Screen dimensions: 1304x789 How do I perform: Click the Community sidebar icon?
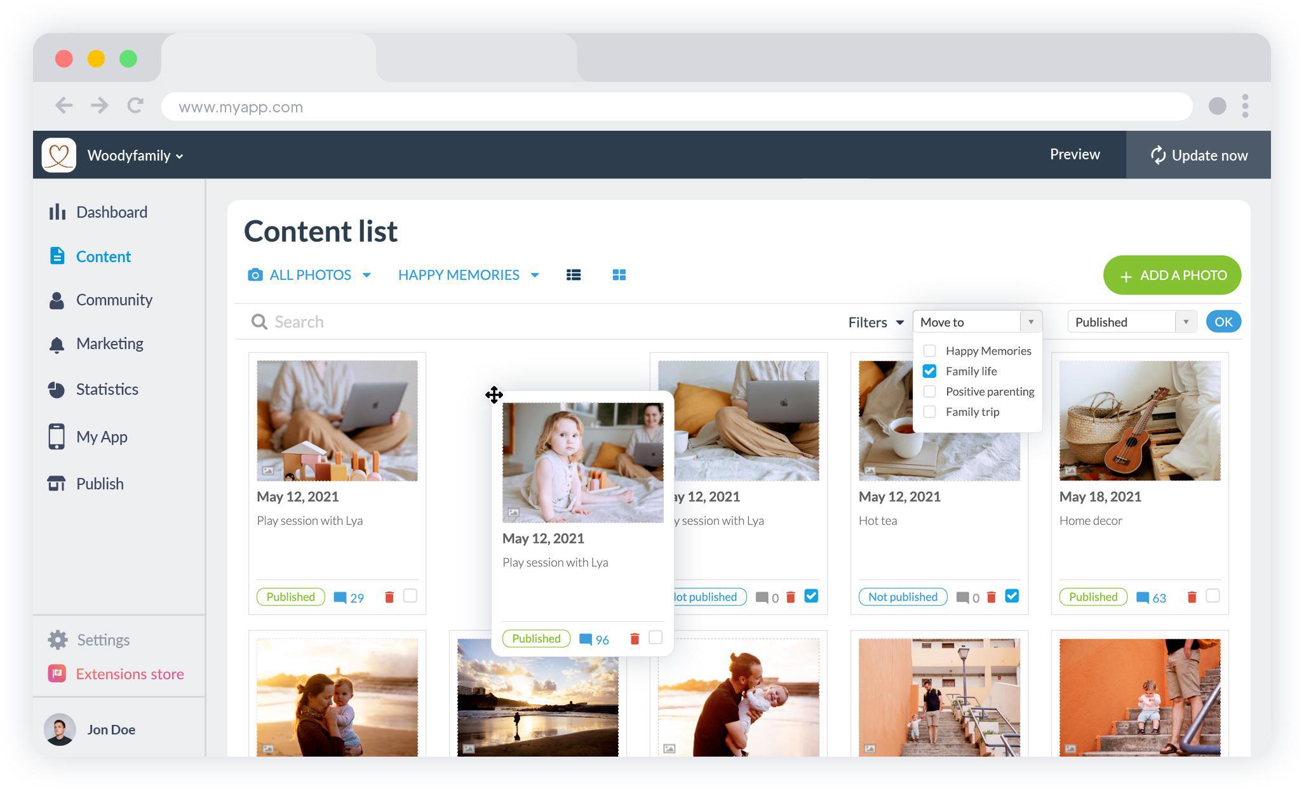[x=58, y=300]
